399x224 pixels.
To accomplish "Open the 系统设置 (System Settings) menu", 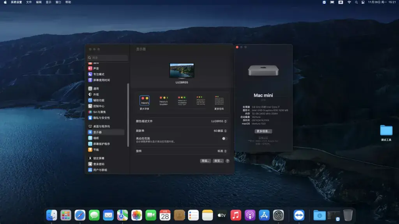I will pos(16,2).
